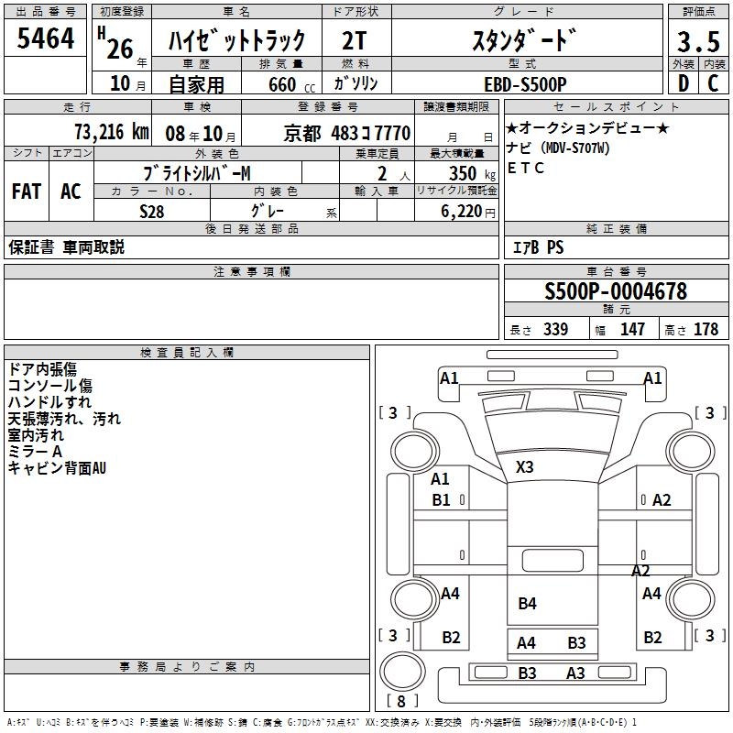Click the car name ハイゼットトラック

236,39
